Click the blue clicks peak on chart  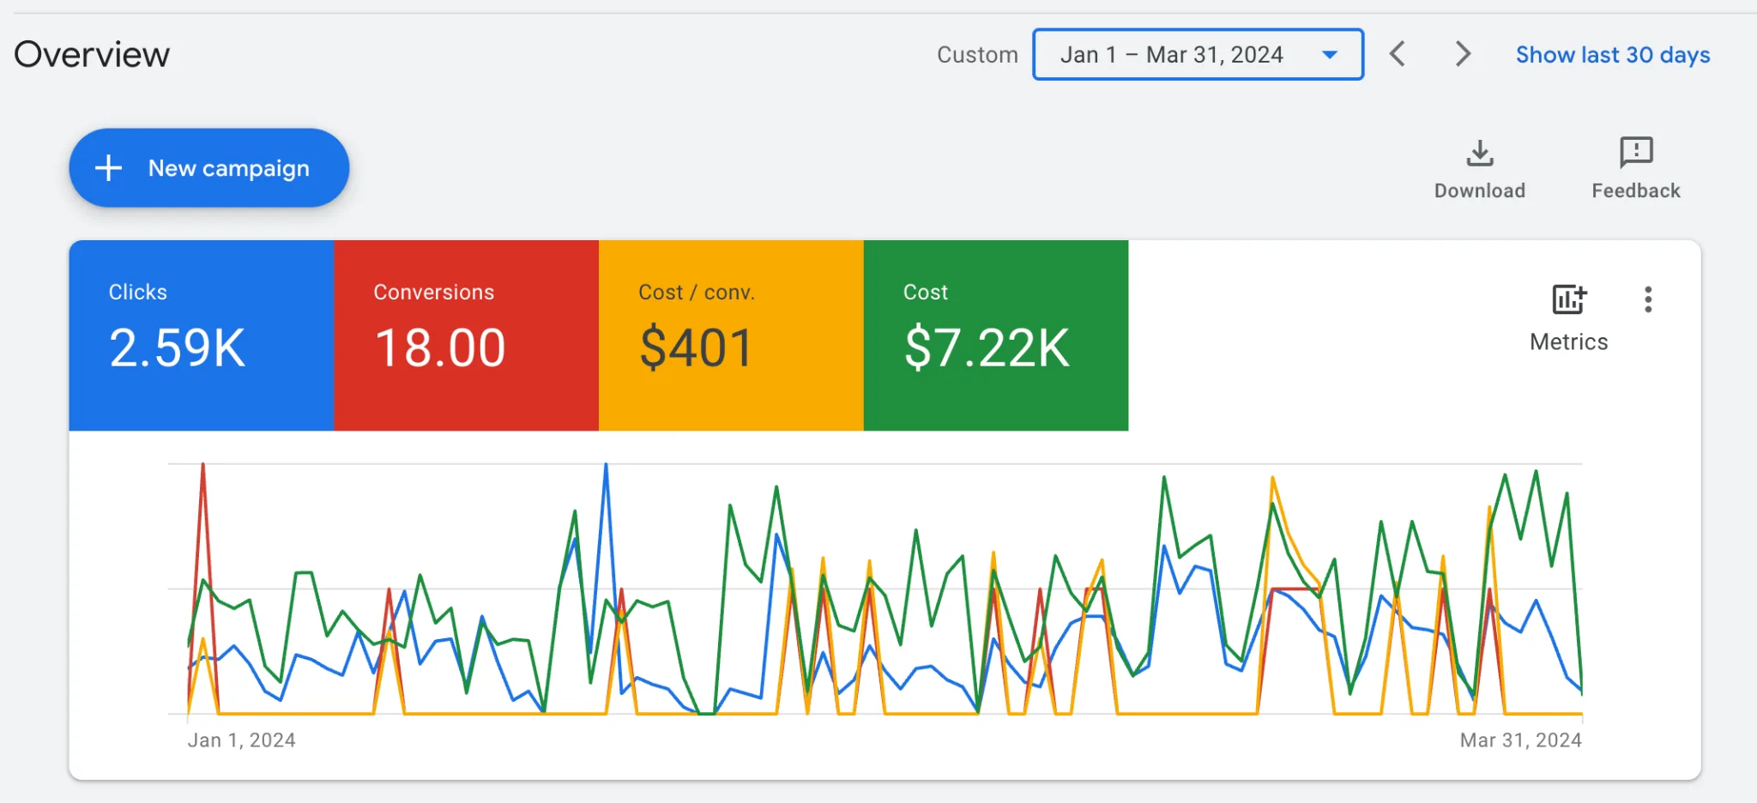point(606,468)
